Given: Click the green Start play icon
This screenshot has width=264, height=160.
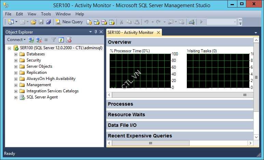Looking at the screenshot, I should (x=202, y=22).
